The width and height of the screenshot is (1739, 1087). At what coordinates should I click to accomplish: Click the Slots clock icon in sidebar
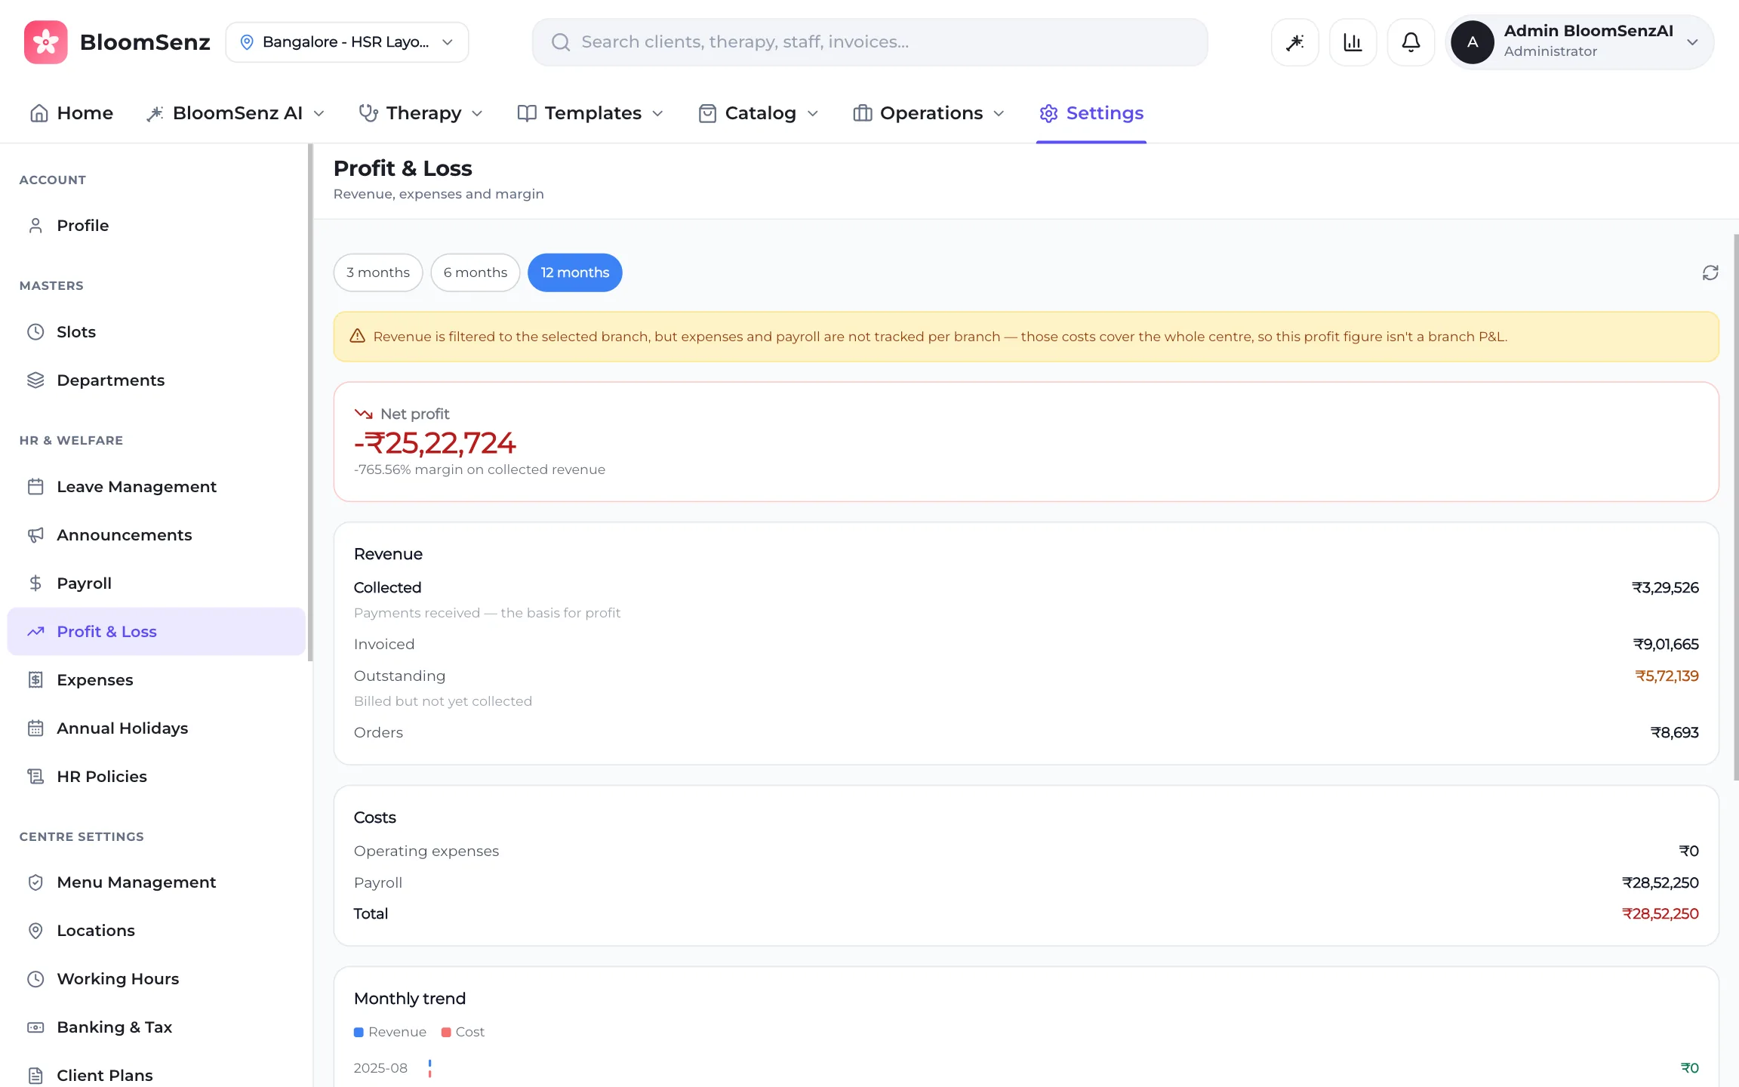tap(35, 332)
